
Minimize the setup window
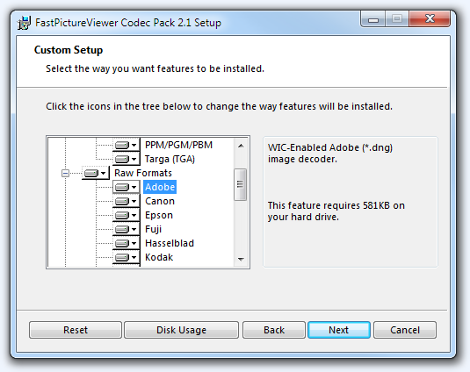pos(373,19)
